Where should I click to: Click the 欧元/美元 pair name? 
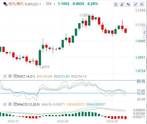(16, 4)
